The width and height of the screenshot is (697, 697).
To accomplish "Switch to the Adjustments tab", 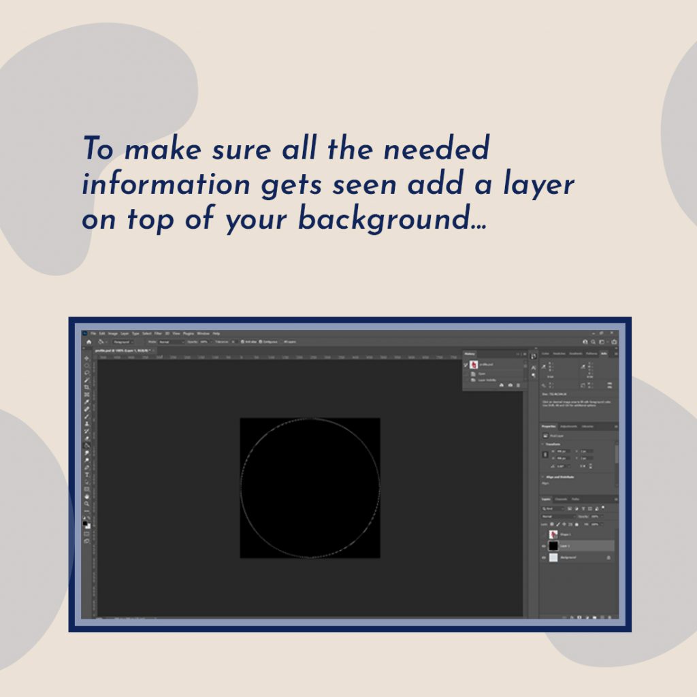I will [x=568, y=426].
